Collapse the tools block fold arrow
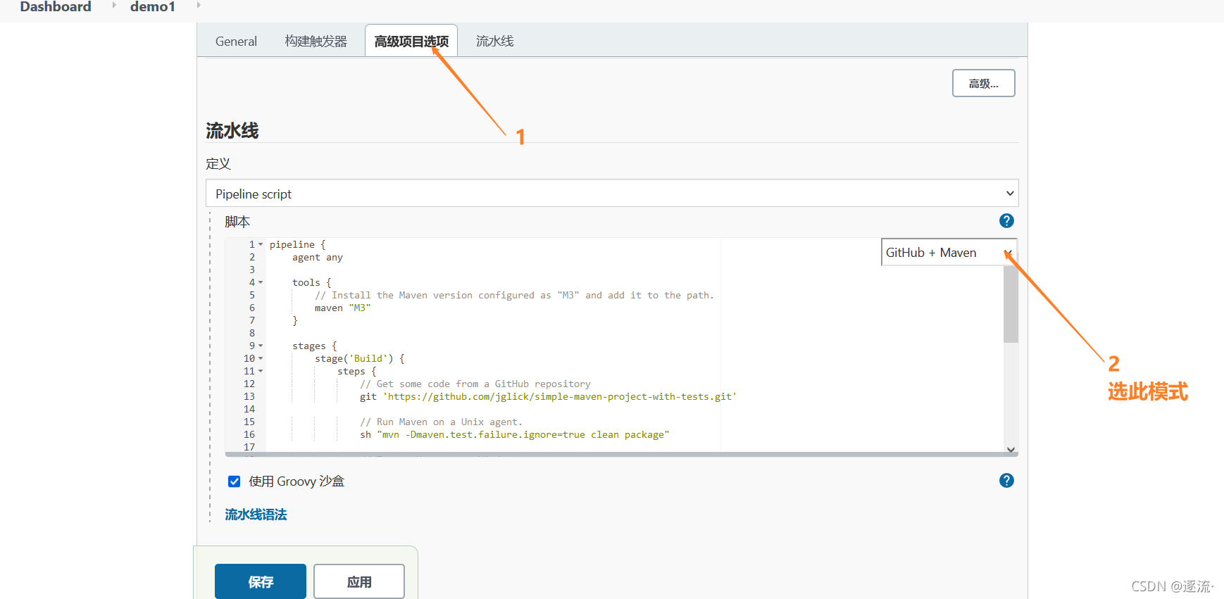 pyautogui.click(x=261, y=283)
